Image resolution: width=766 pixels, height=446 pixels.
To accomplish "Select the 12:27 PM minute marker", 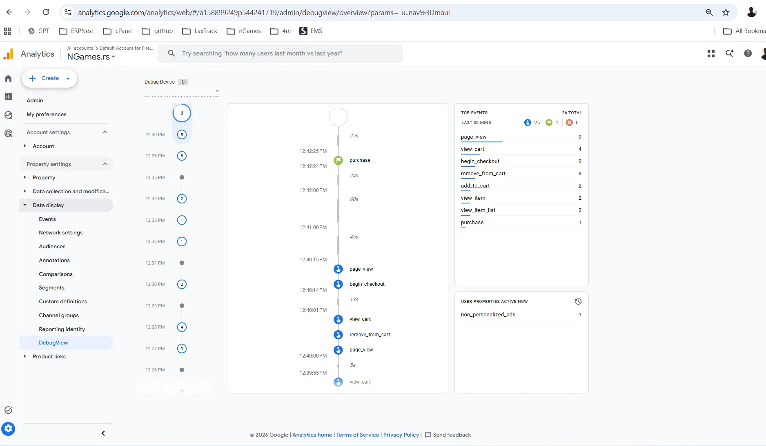I will click(x=182, y=349).
